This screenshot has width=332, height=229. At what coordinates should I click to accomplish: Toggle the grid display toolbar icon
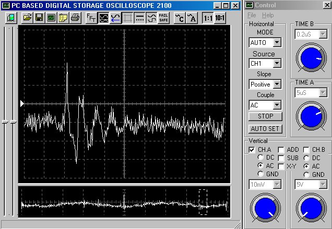[x=127, y=18]
